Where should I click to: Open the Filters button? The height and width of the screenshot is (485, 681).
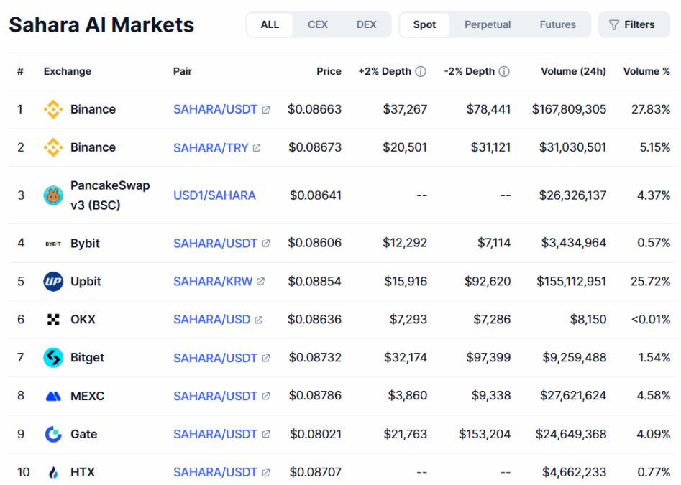pyautogui.click(x=634, y=24)
